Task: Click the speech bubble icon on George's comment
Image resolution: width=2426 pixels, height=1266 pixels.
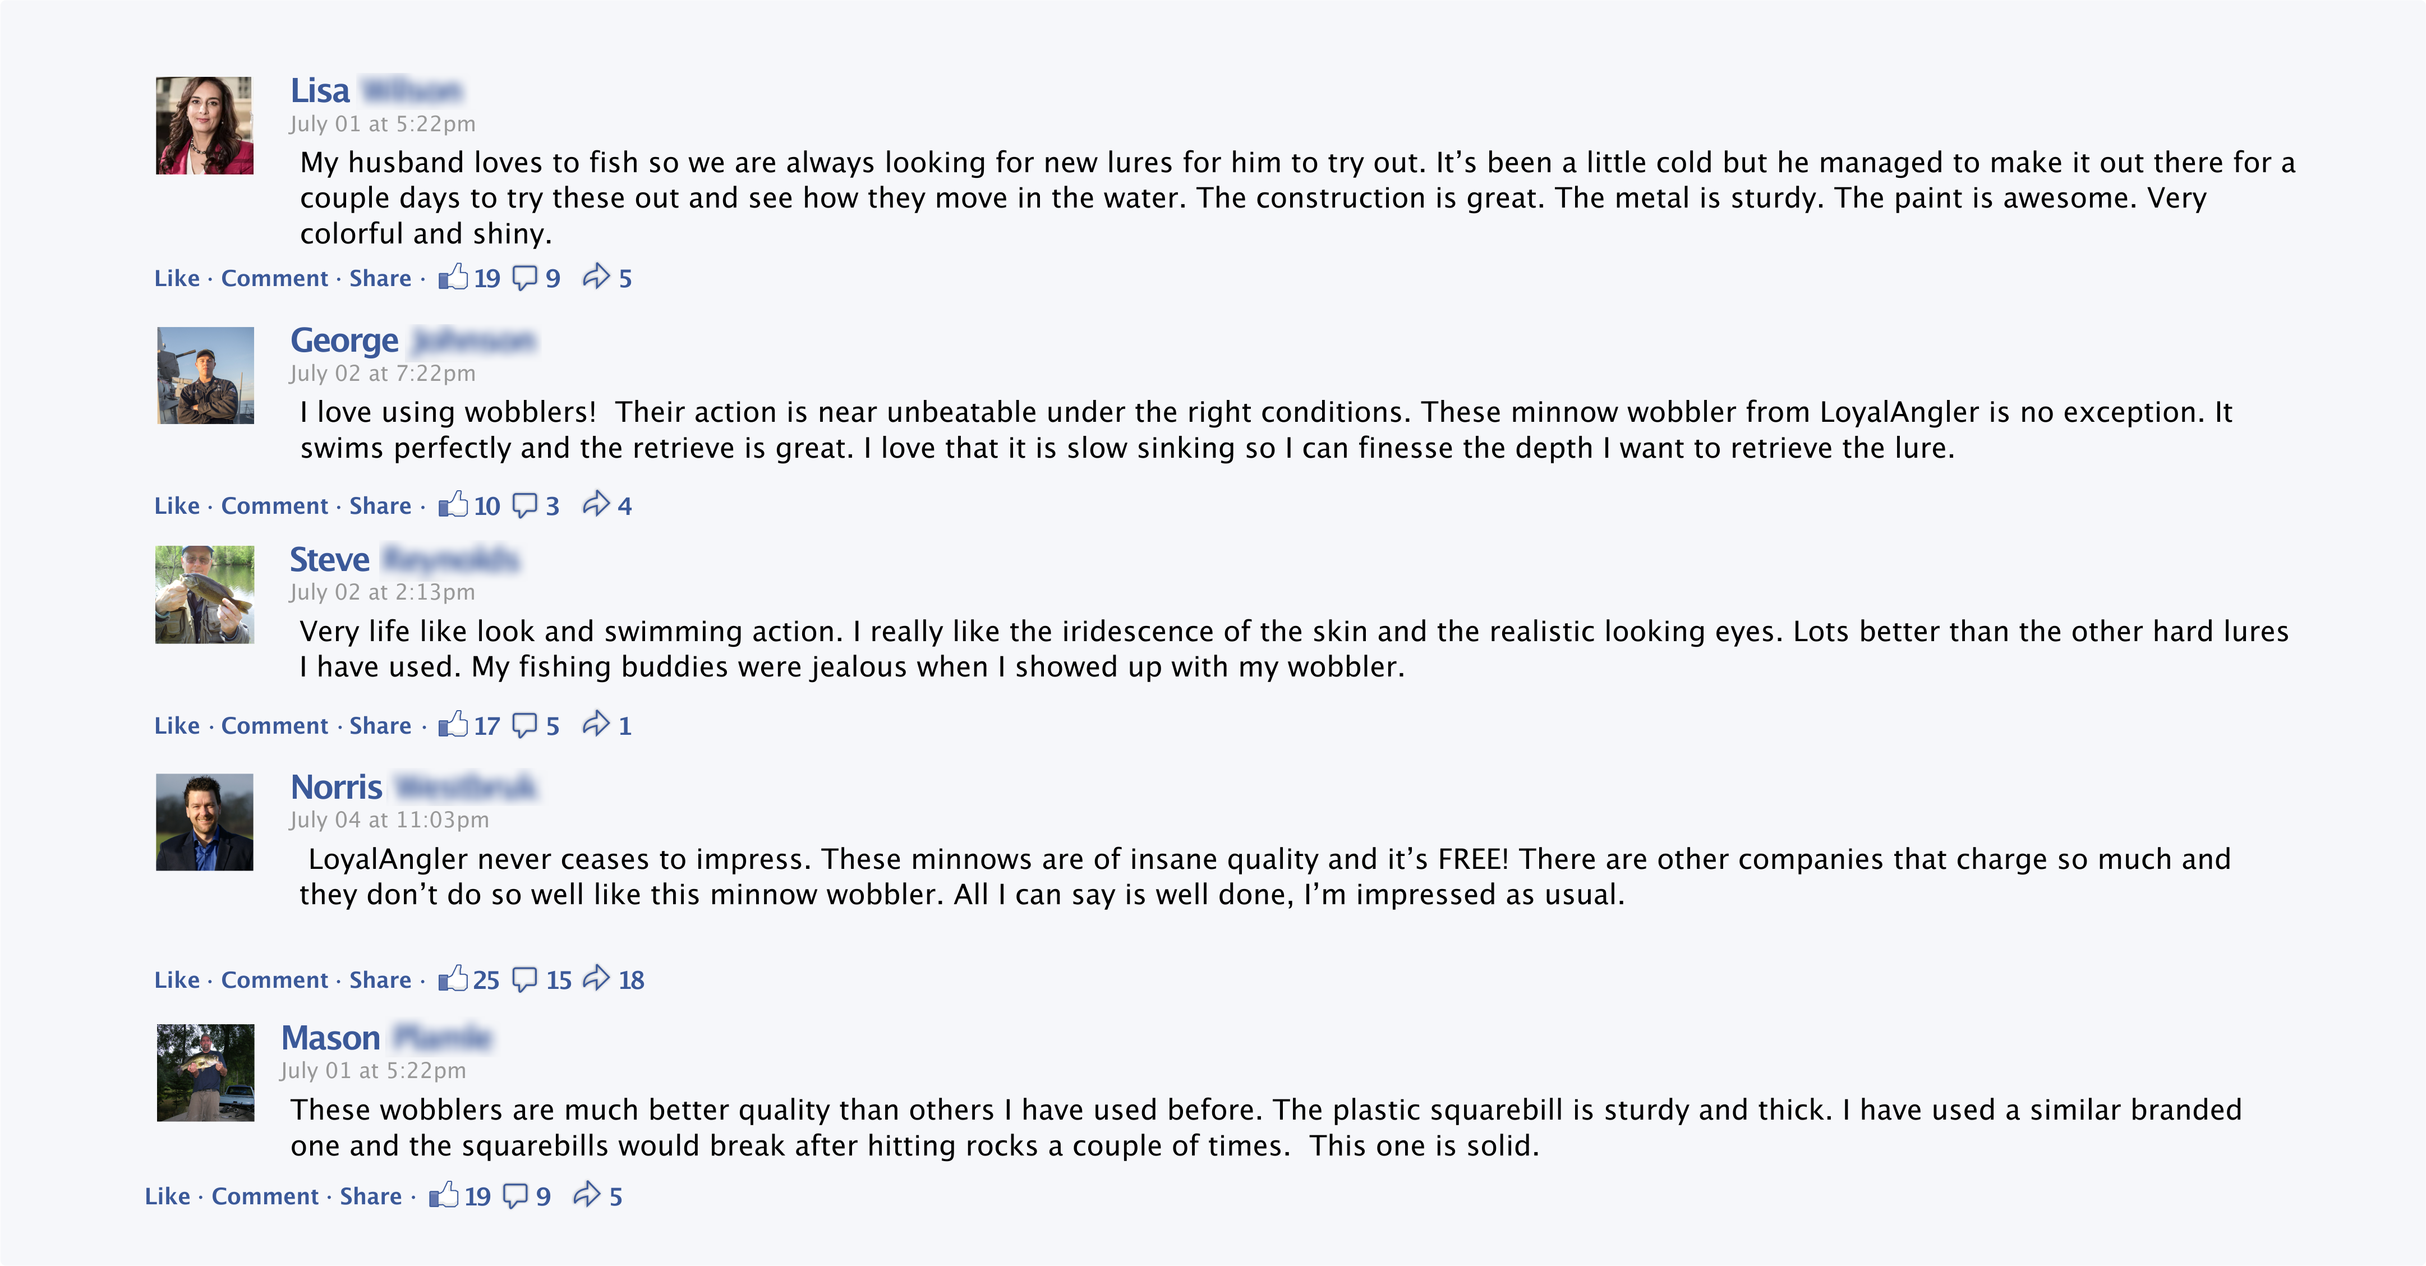Action: [x=524, y=505]
